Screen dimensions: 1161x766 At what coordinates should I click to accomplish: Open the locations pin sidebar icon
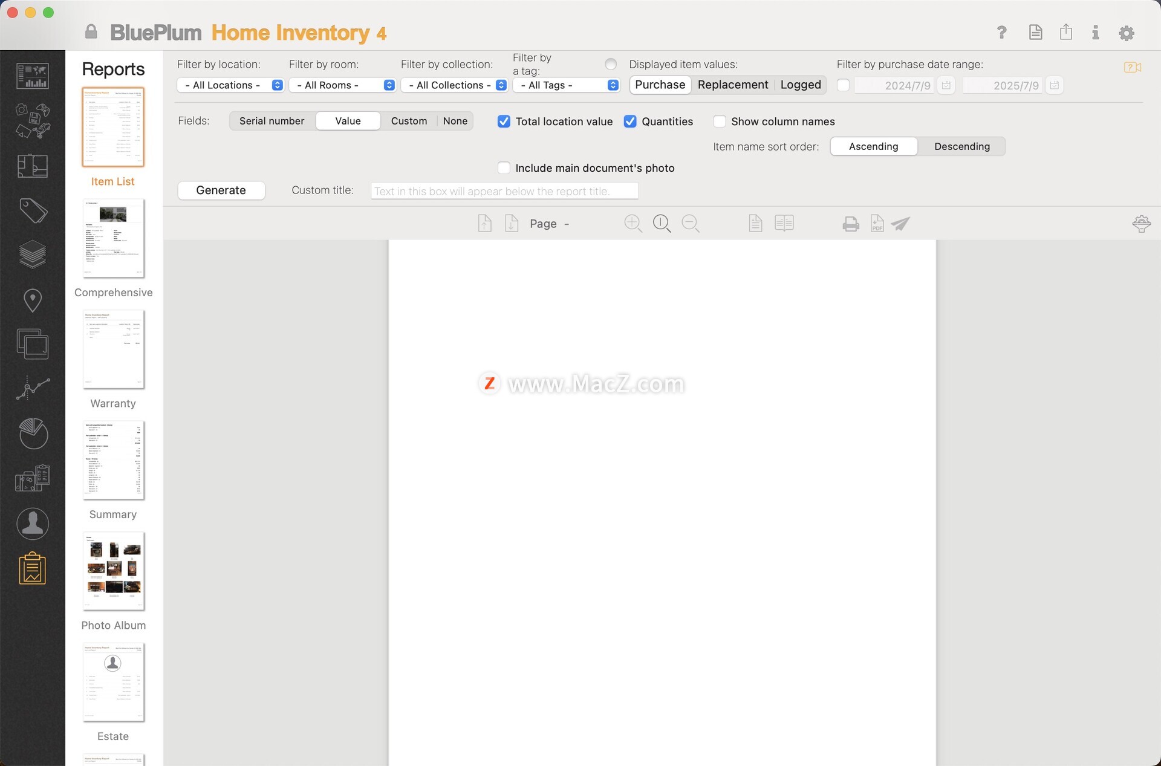click(33, 300)
